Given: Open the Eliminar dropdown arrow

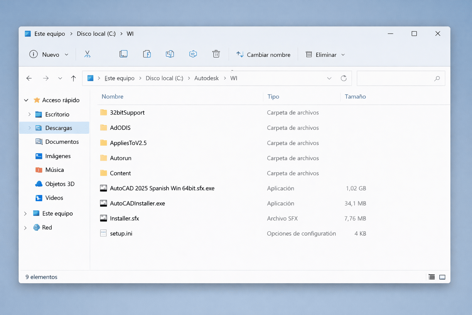Looking at the screenshot, I should 343,54.
